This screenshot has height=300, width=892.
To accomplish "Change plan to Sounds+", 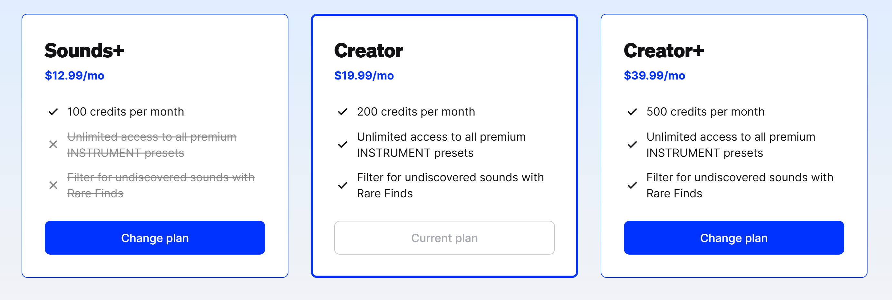I will pyautogui.click(x=155, y=238).
